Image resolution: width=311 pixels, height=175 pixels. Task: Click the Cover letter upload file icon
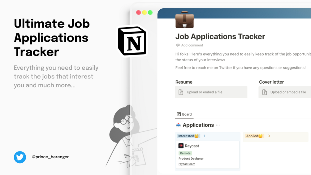tap(265, 92)
